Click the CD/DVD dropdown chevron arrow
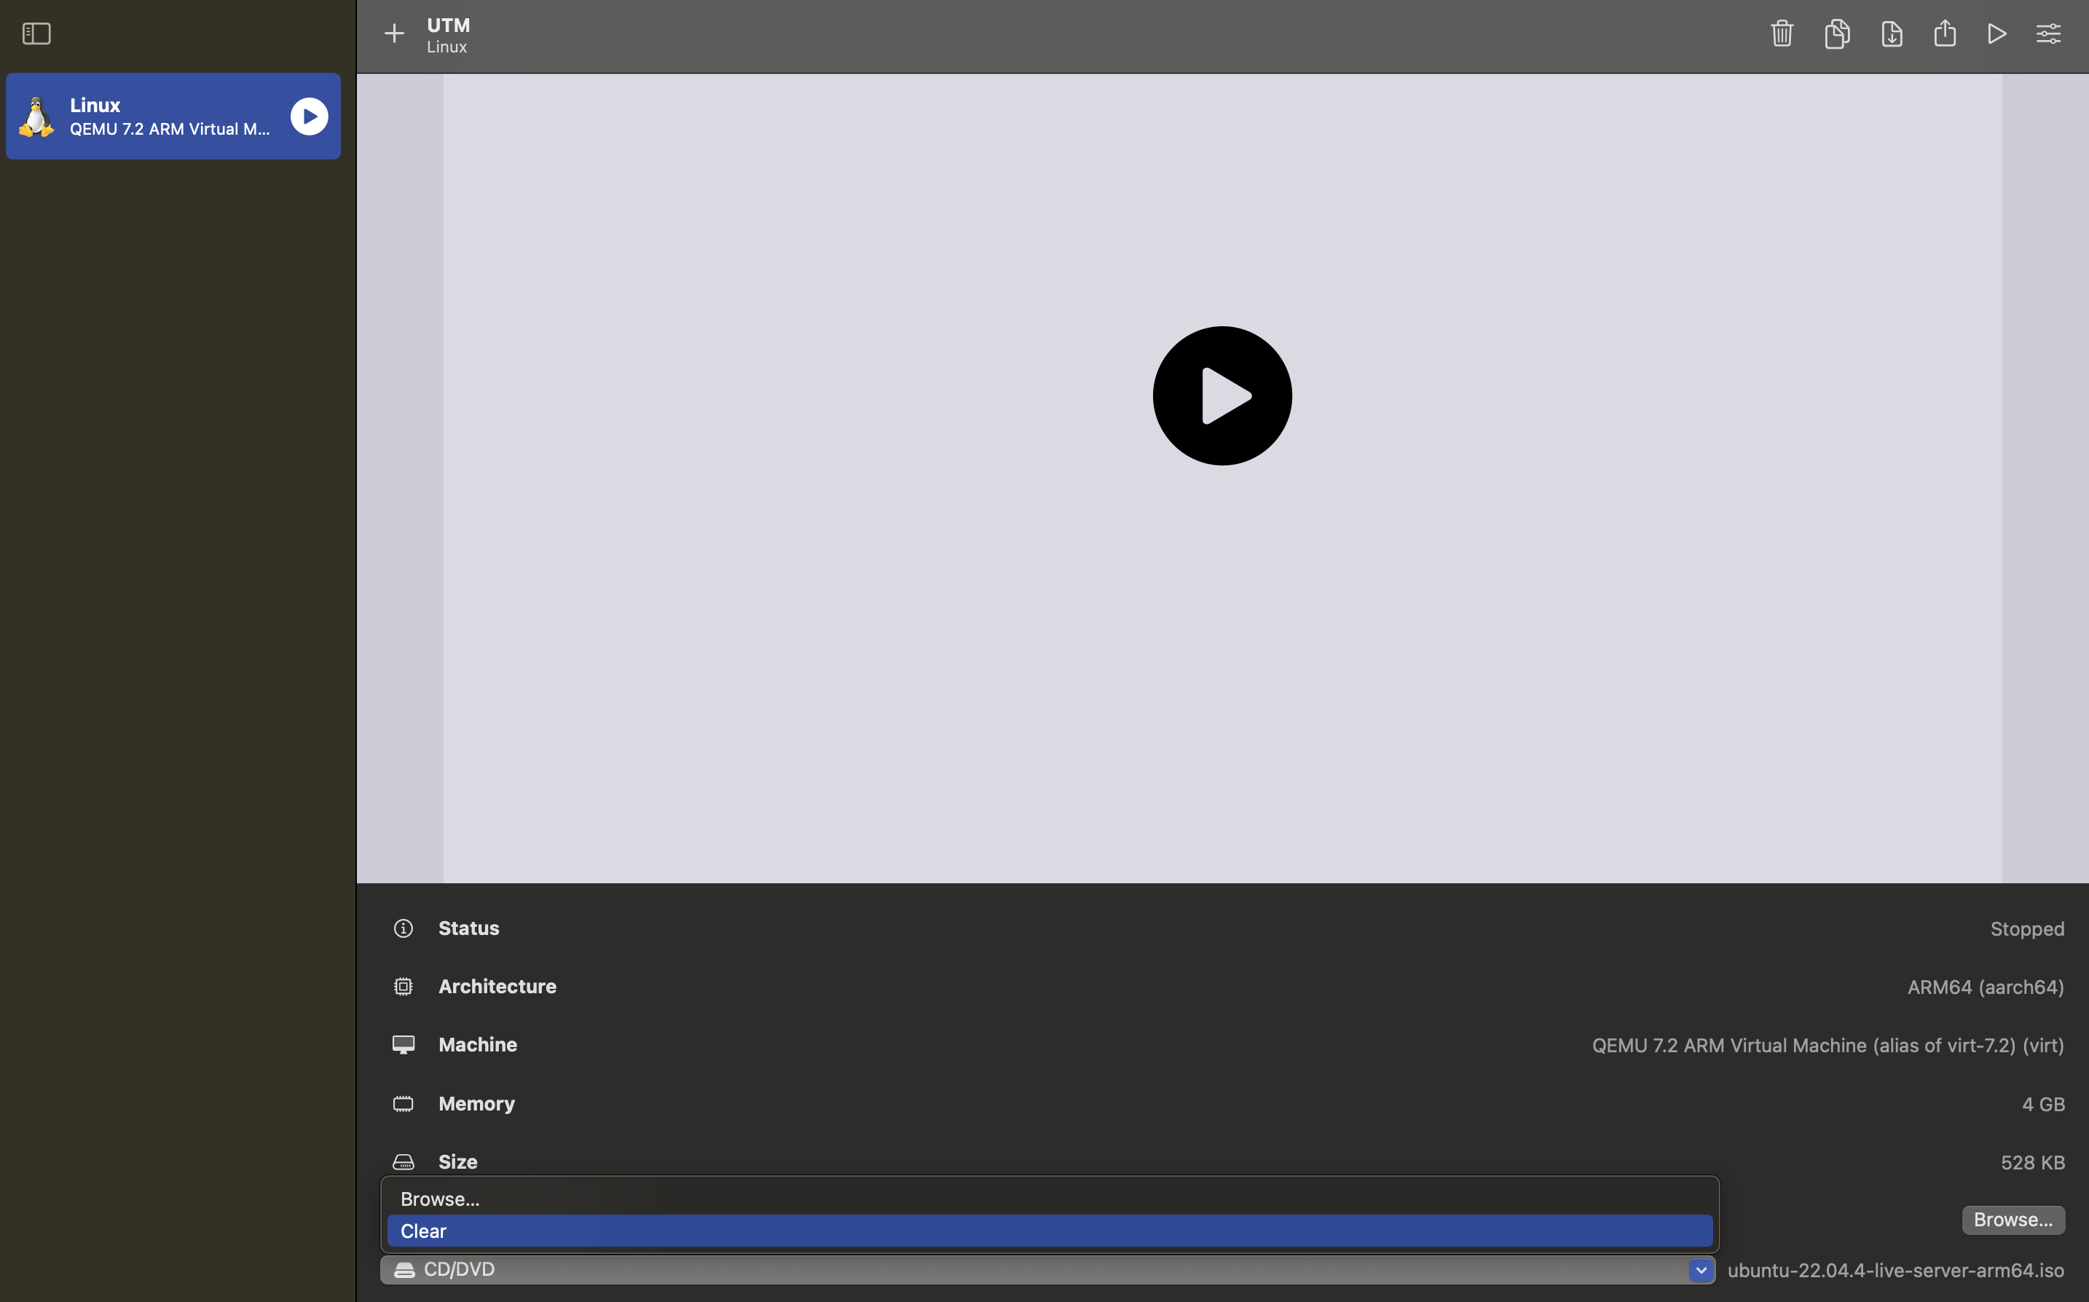2089x1302 pixels. pyautogui.click(x=1701, y=1269)
